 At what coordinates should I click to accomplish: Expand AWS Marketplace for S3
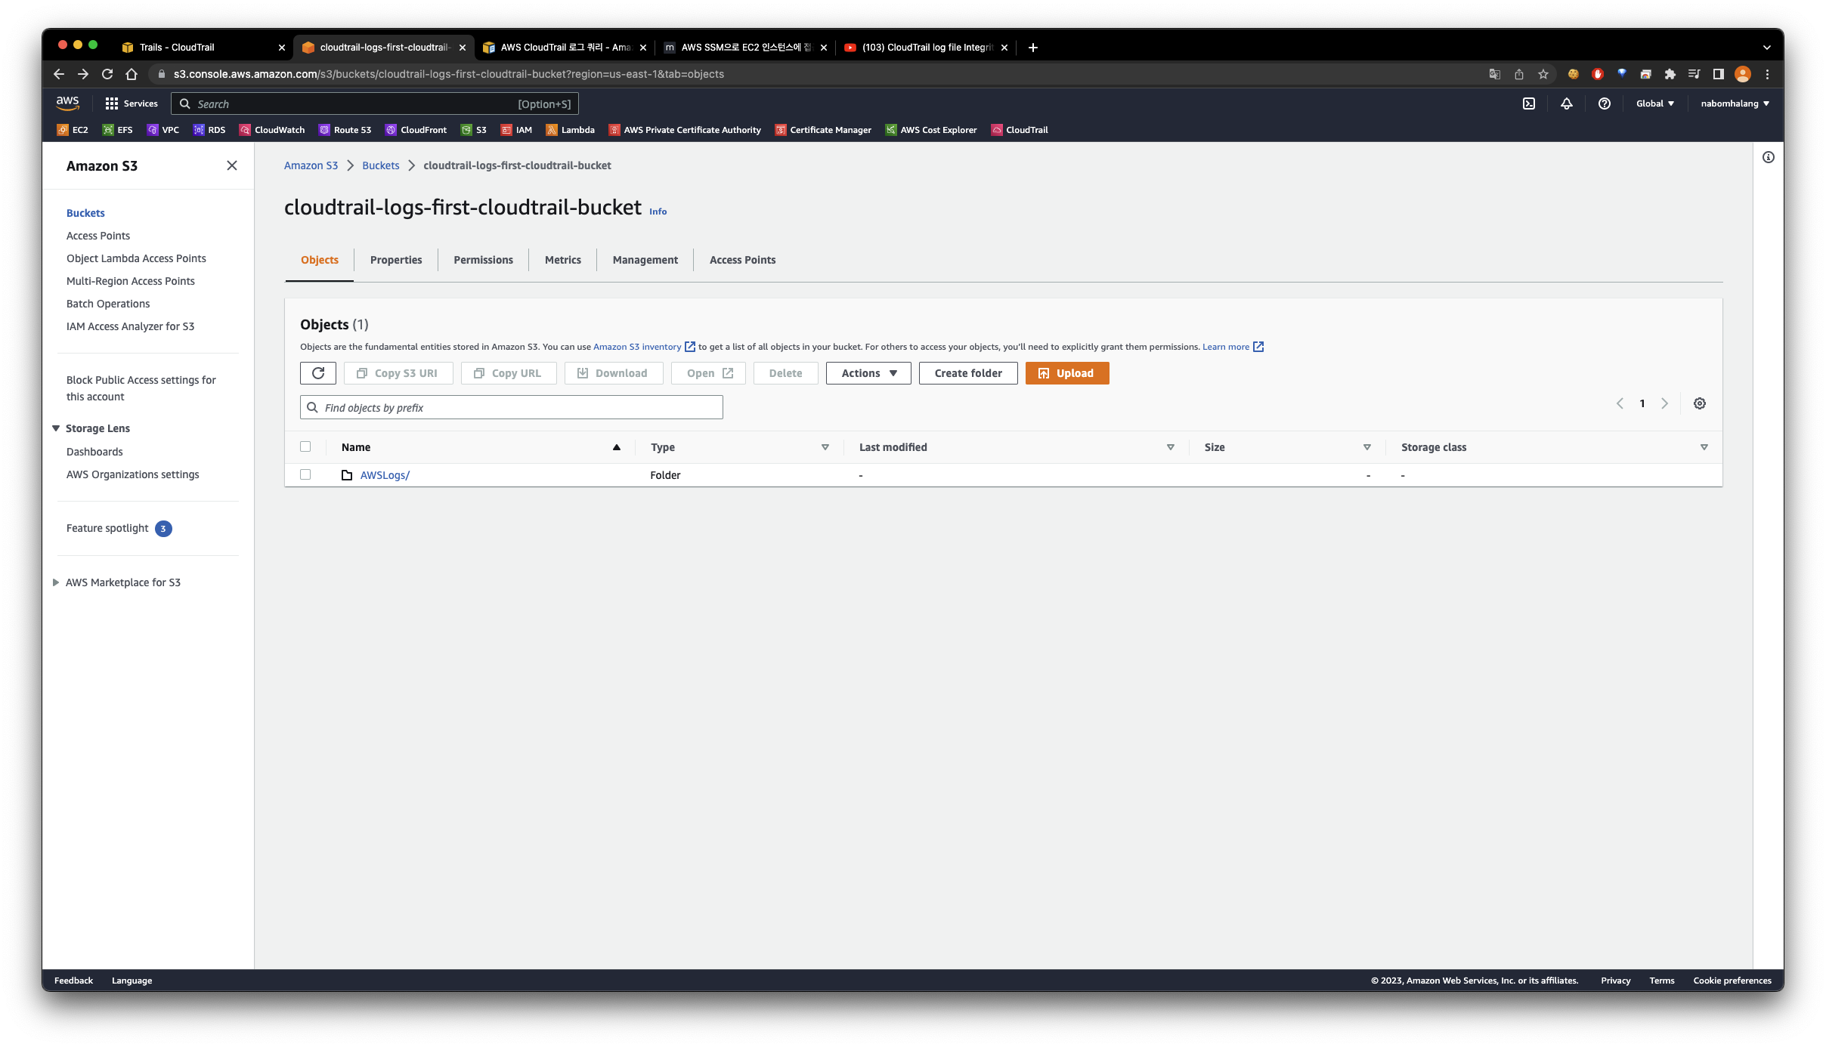click(56, 582)
